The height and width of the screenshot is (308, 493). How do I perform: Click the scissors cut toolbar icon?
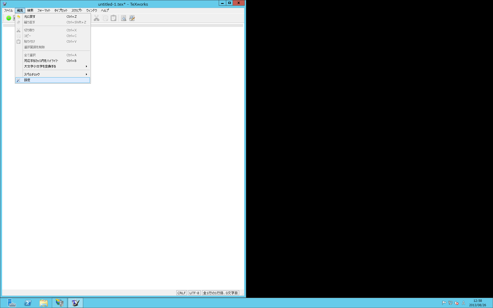pyautogui.click(x=97, y=18)
